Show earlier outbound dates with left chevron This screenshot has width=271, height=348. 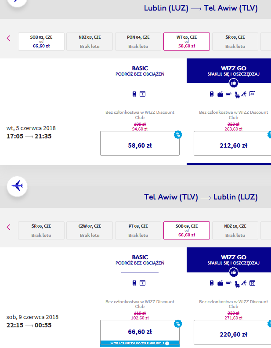coord(9,38)
